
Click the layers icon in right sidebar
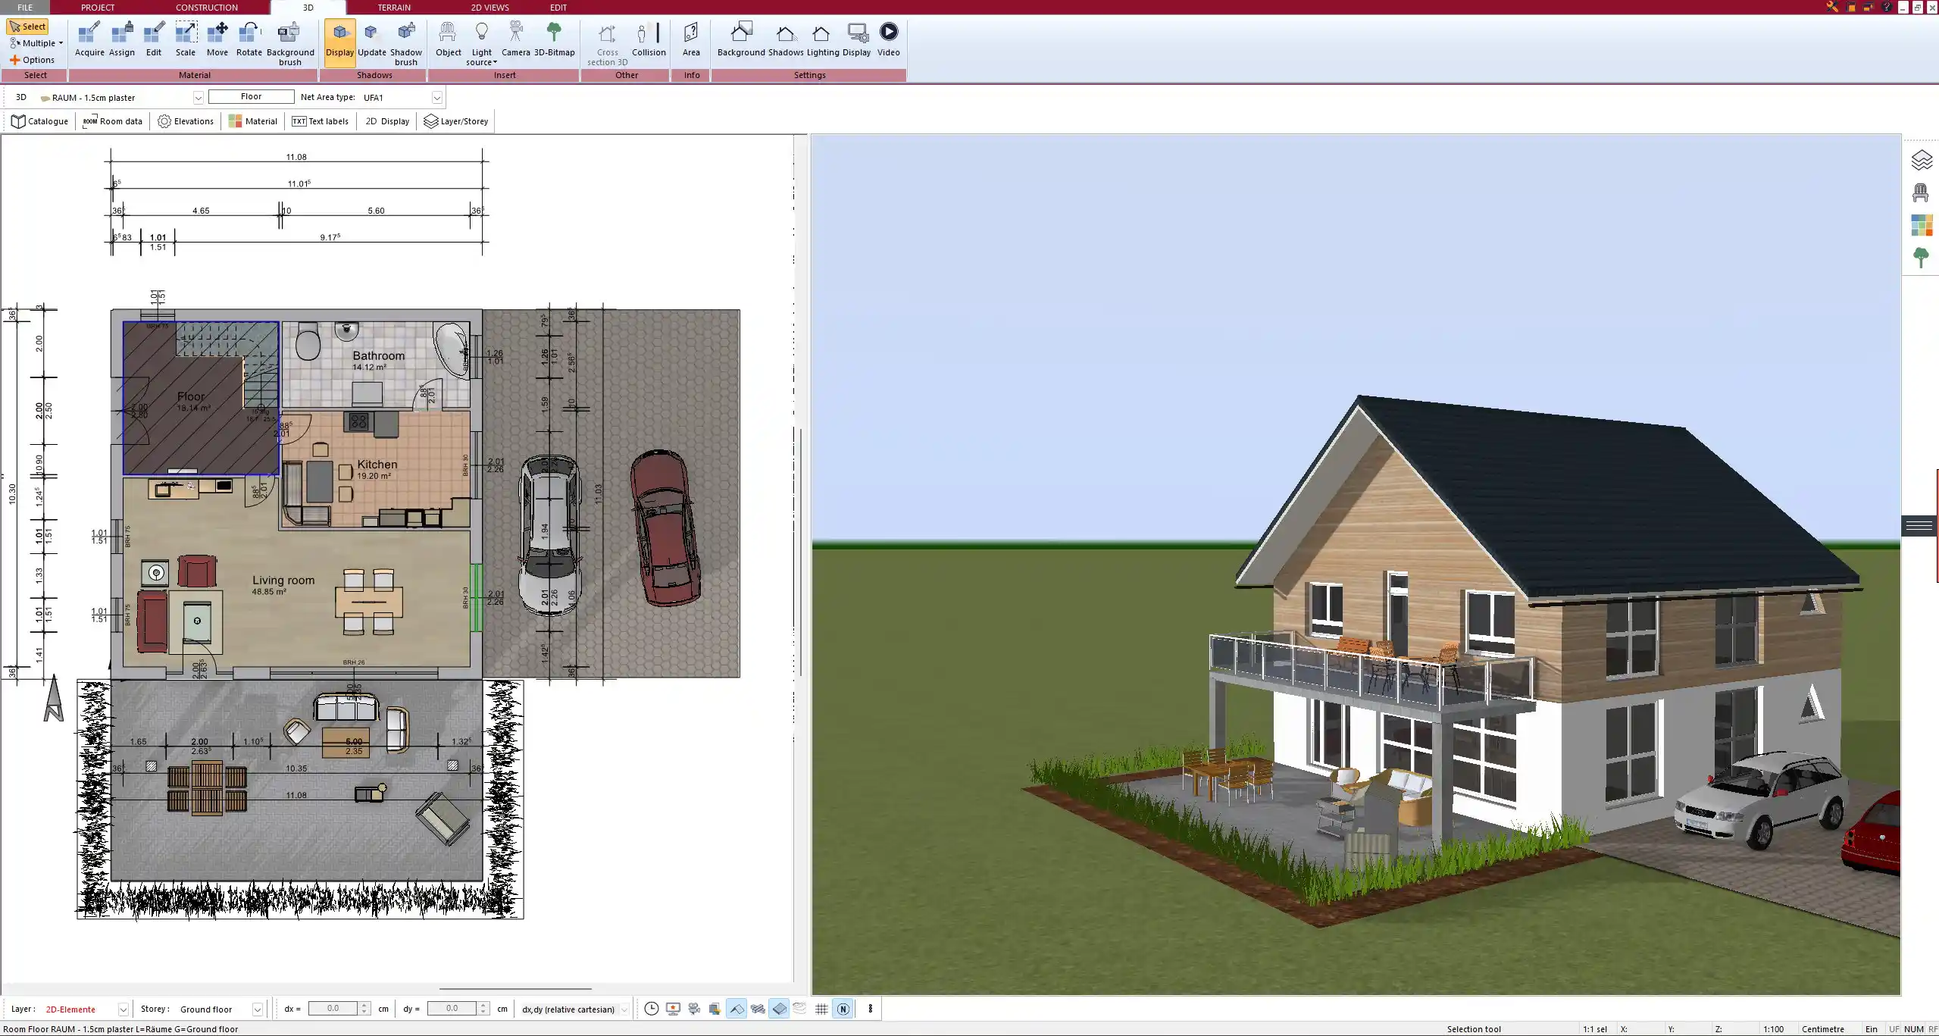click(1921, 160)
